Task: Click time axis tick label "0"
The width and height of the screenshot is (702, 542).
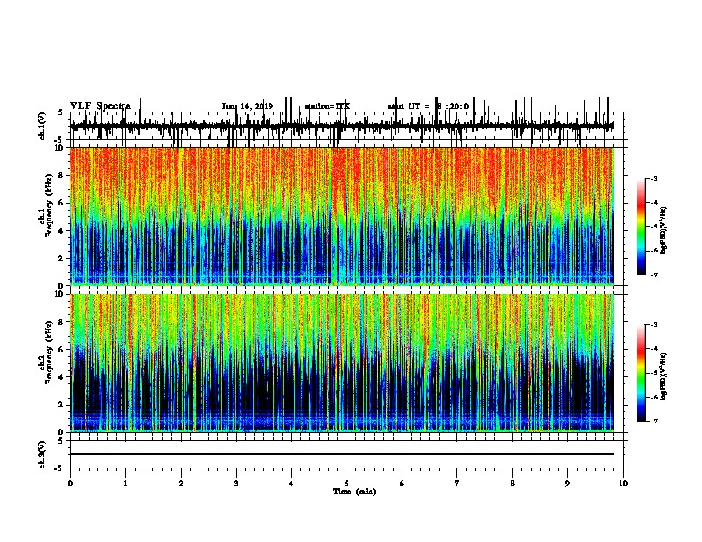Action: (70, 484)
